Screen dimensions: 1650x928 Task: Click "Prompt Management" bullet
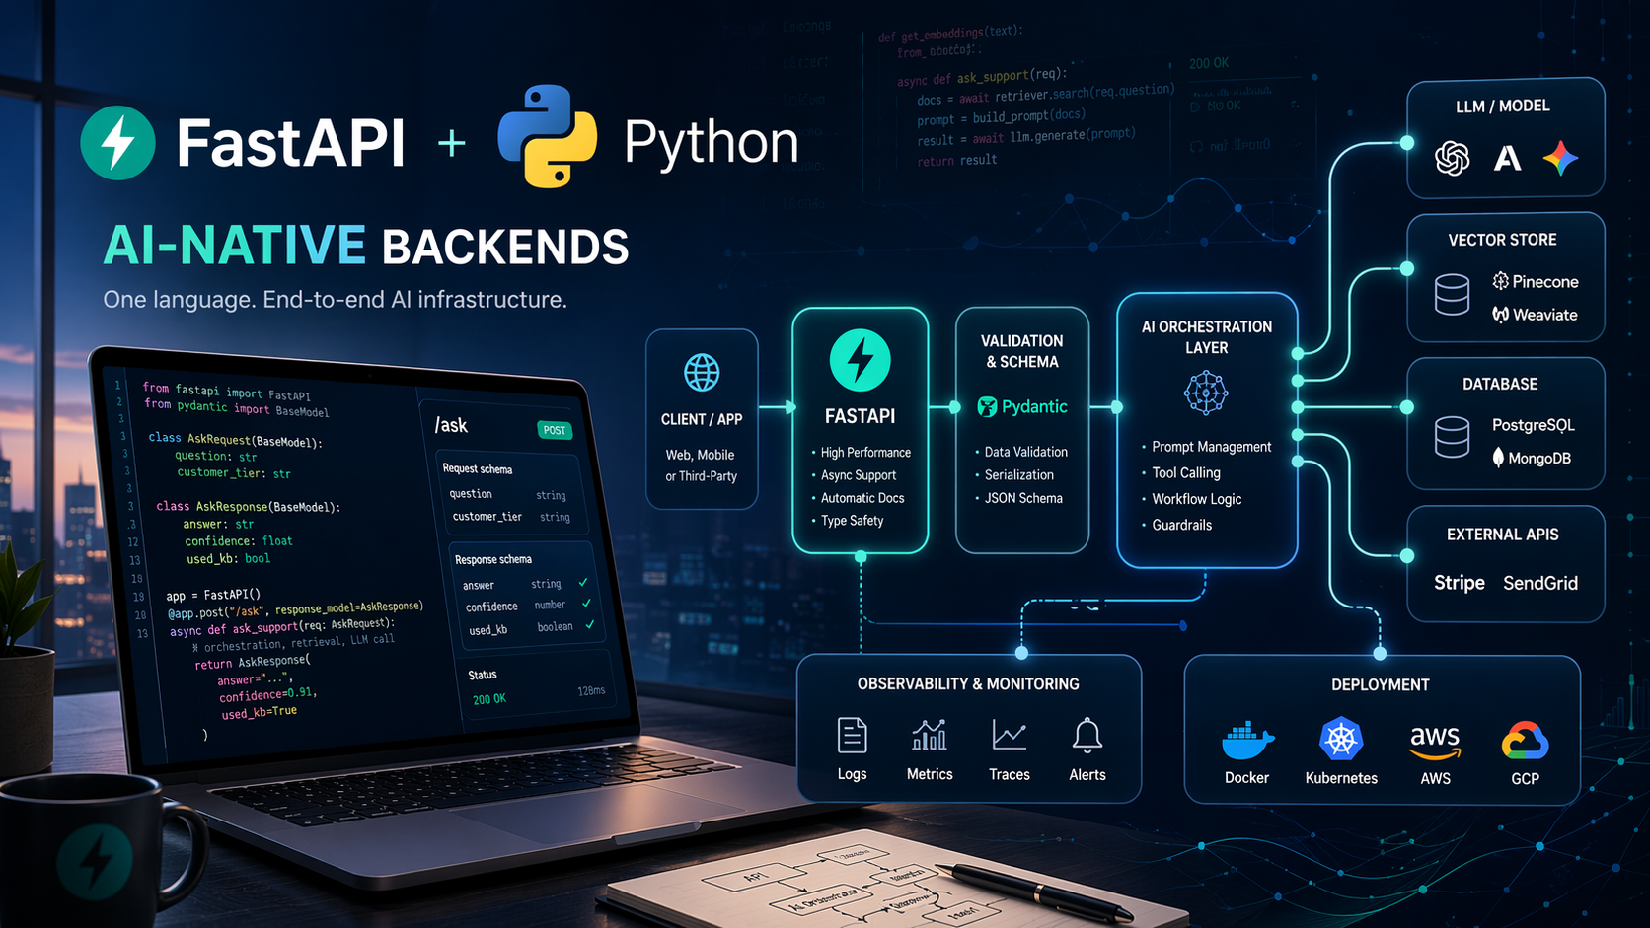tap(1211, 447)
